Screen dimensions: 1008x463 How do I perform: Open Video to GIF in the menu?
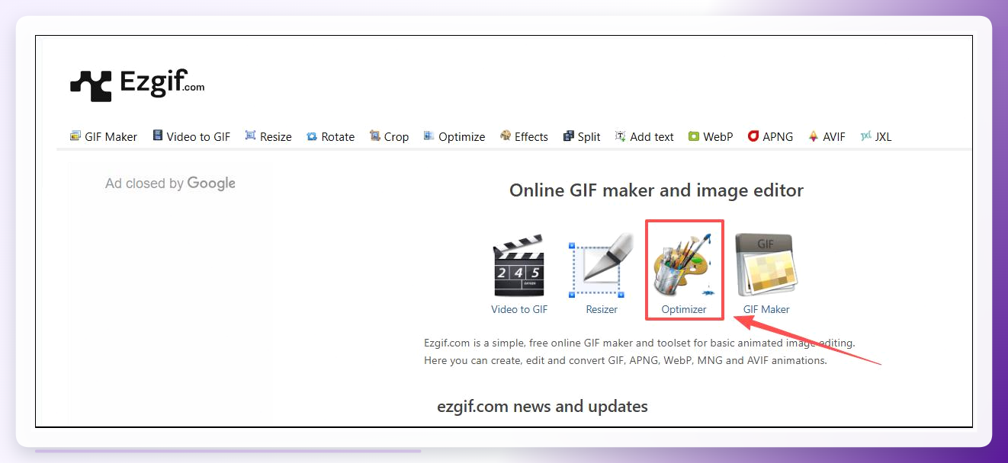(x=198, y=137)
